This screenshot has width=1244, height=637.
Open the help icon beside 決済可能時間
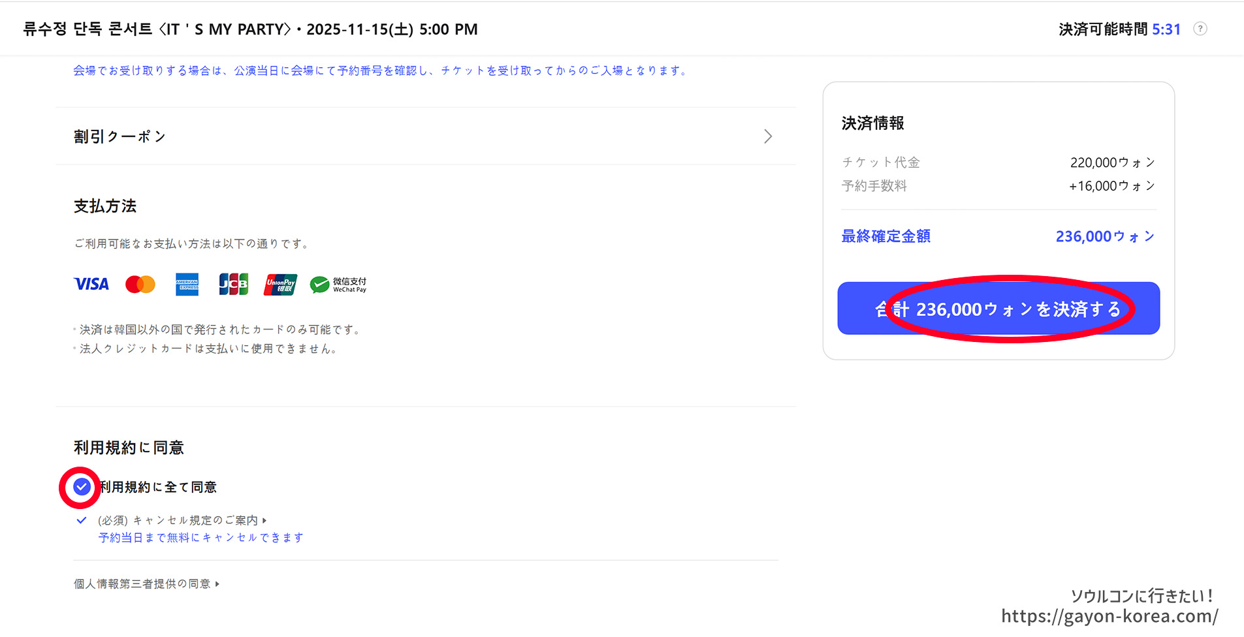tap(1200, 29)
